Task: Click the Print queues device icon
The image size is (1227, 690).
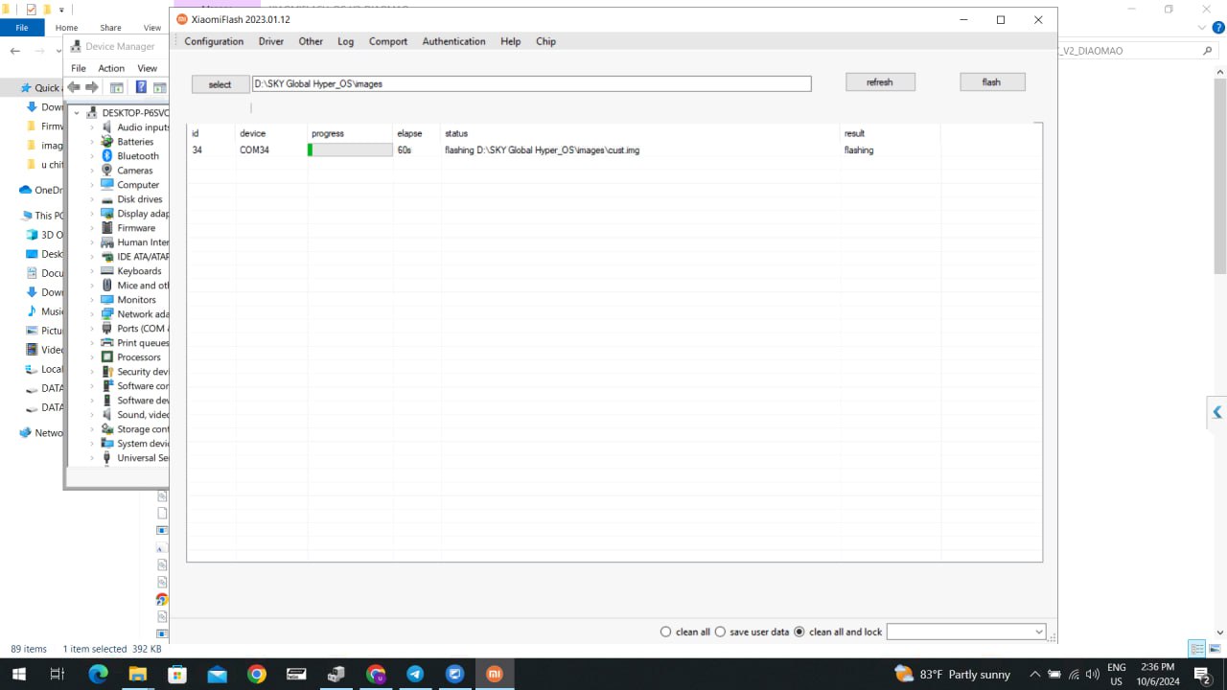Action: 107,343
